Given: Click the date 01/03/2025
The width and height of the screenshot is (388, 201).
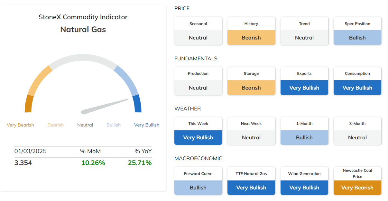Looking at the screenshot, I should (x=31, y=151).
